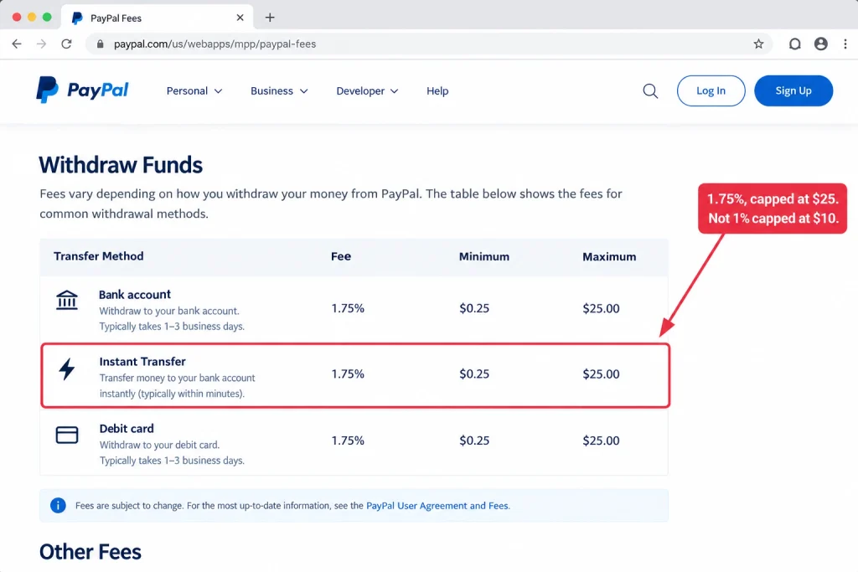The image size is (858, 572).
Task: Click the Debit card row title
Action: click(127, 428)
